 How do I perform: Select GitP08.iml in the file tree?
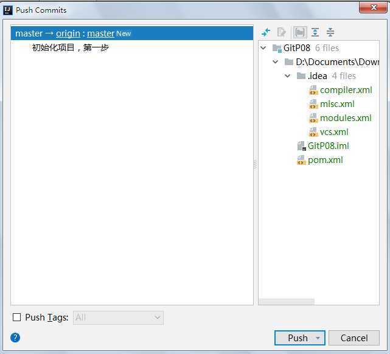329,146
